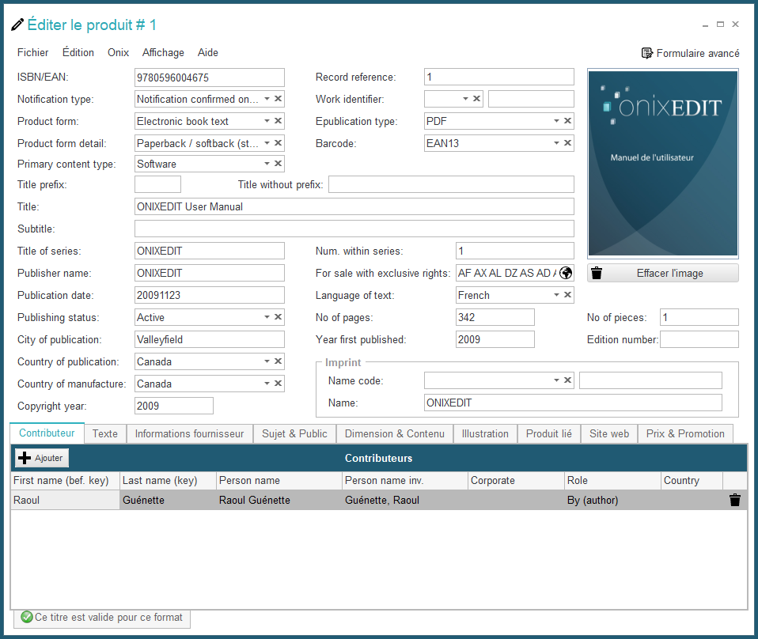Clear the Barcode EAN13 value
Screen dimensions: 758x639
click(x=567, y=143)
